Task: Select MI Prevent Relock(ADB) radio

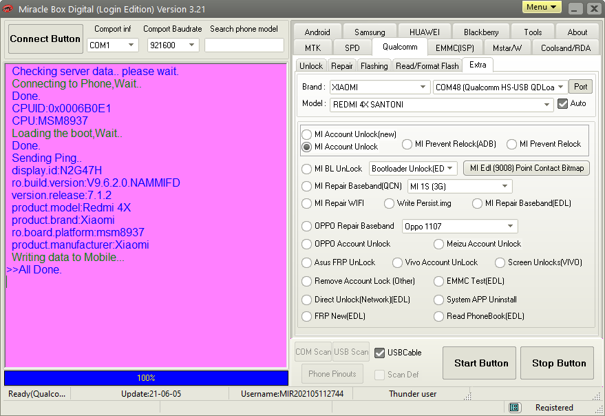Action: point(407,144)
